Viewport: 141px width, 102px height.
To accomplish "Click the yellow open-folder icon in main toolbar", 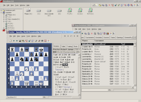I will pos(100,5).
